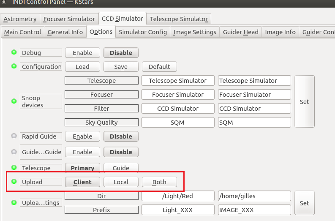Select Guide for the Telescope setting

coord(121,168)
